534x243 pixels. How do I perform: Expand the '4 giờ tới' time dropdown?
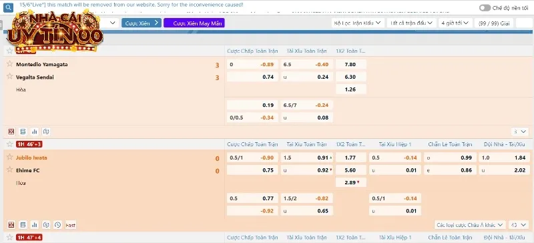[455, 23]
